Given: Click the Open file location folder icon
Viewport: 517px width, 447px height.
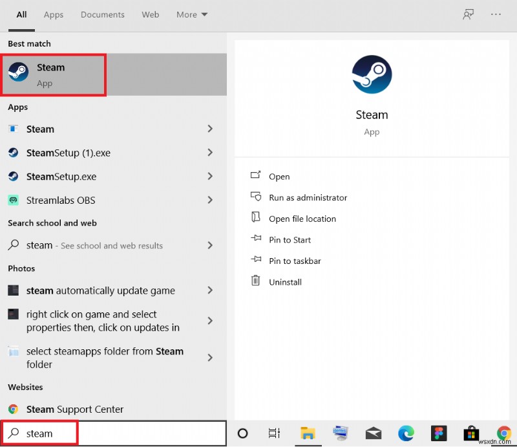Looking at the screenshot, I should pos(255,217).
